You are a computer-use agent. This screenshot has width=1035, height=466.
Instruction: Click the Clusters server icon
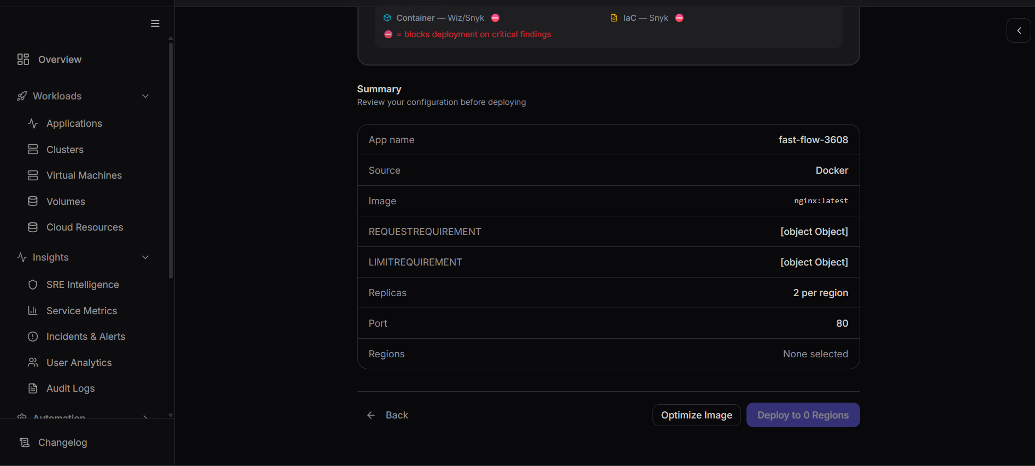pos(33,149)
